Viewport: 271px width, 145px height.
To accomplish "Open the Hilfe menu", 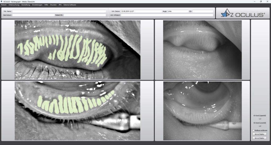I will coord(46,5).
